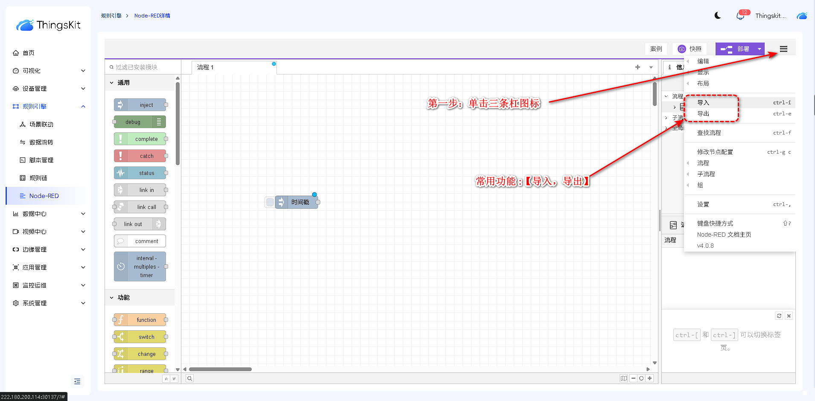The image size is (815, 401).
Task: Click the canvas horizontal scrollbar
Action: point(220,369)
